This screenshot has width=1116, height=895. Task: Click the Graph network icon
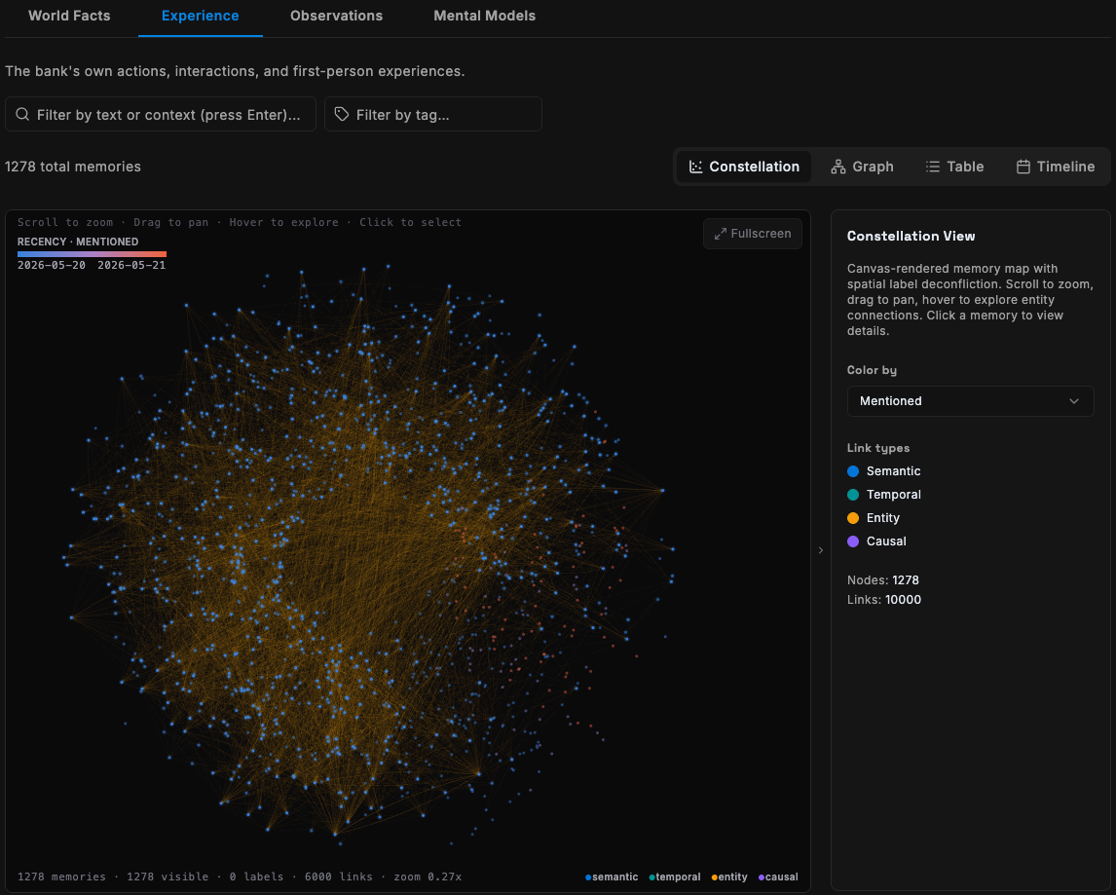(x=837, y=167)
